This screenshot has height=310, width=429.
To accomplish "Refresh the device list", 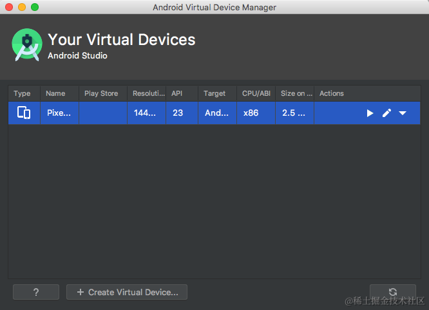I will (x=393, y=292).
